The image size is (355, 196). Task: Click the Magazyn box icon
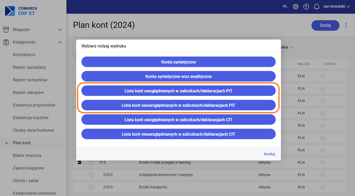pyautogui.click(x=6, y=30)
